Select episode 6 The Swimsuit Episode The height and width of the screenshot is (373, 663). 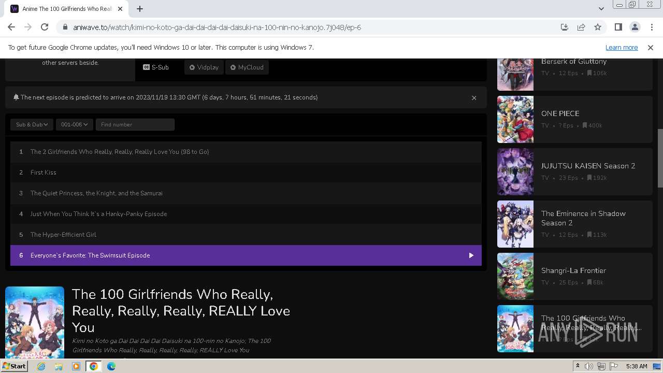246,255
